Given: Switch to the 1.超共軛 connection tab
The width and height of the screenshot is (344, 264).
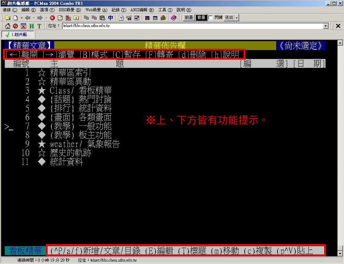Looking at the screenshot, I should point(18,34).
